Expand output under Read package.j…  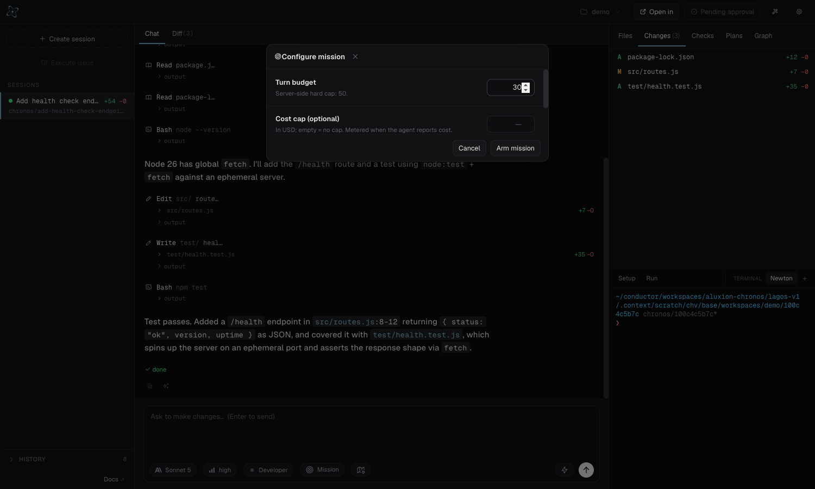[171, 77]
